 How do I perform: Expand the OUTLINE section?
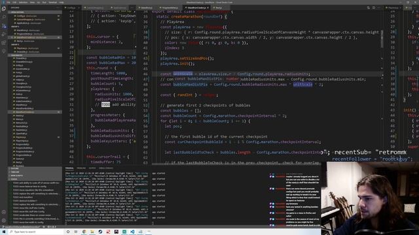35,168
